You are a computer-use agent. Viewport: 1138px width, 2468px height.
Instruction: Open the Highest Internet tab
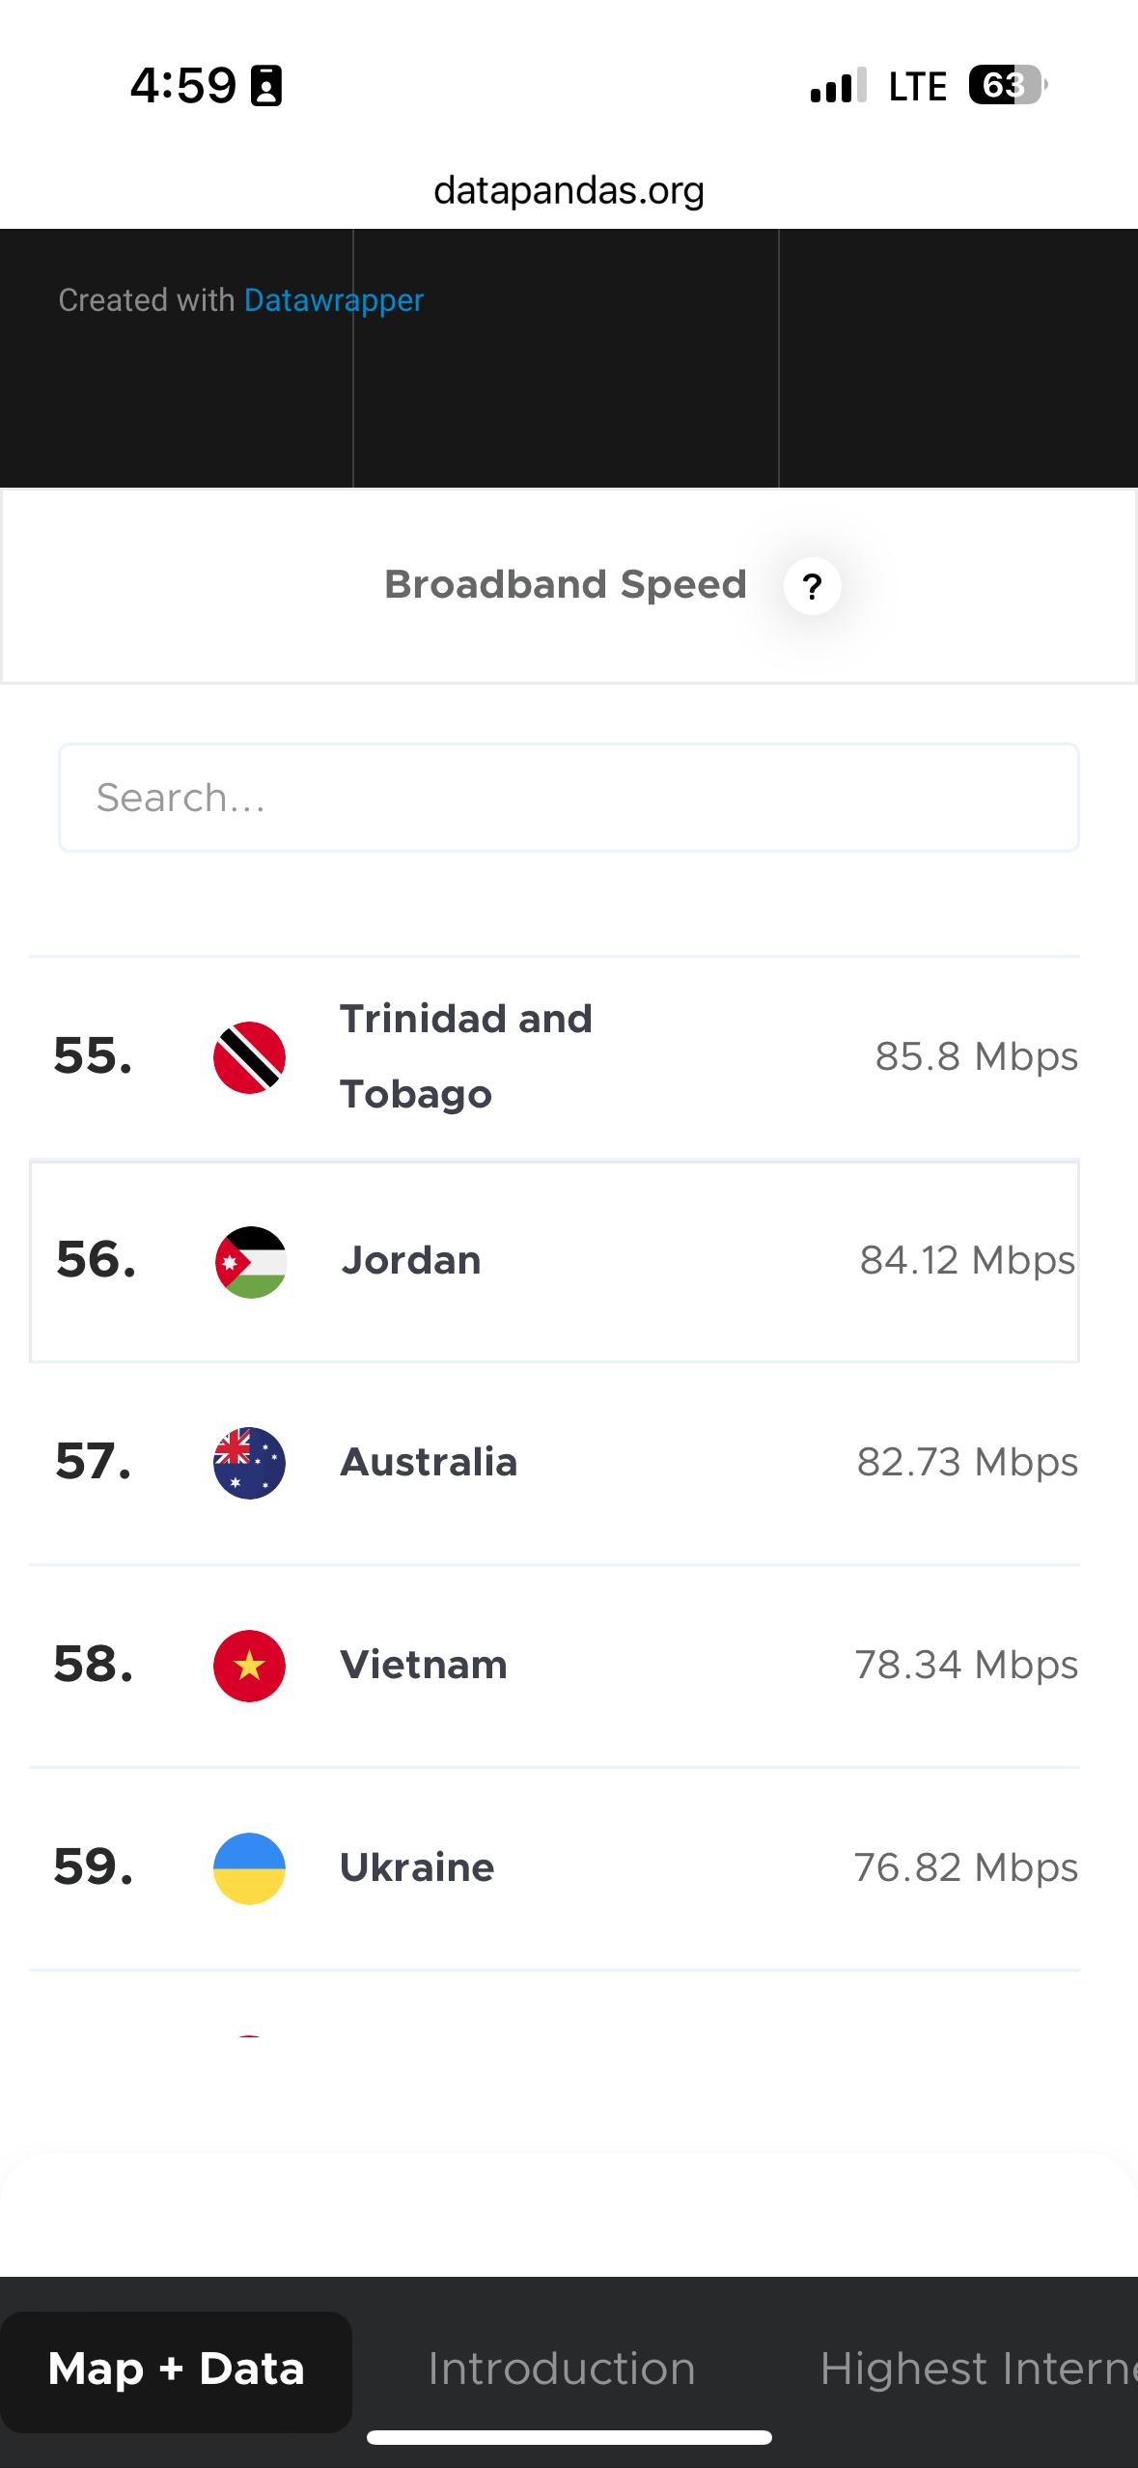pos(978,2369)
